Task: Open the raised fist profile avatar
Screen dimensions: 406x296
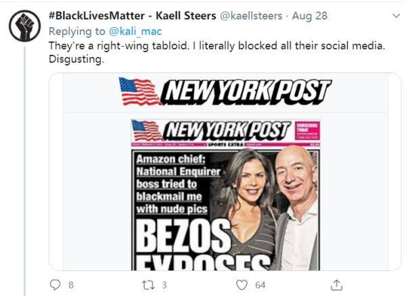Action: (24, 26)
